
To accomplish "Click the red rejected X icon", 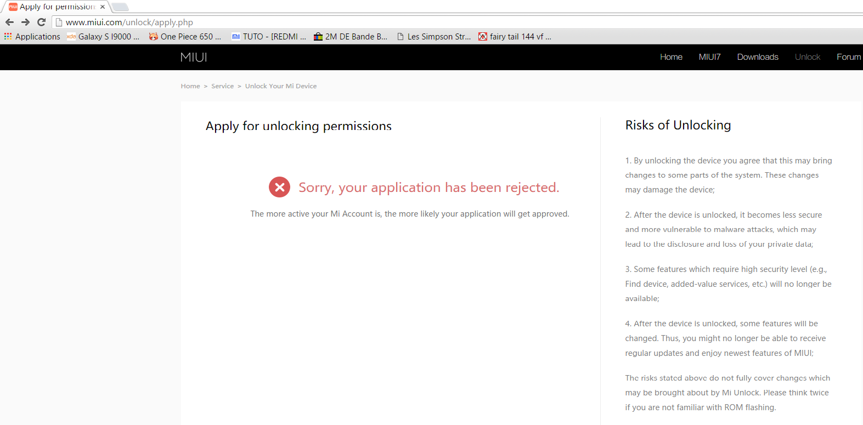I will (x=279, y=187).
